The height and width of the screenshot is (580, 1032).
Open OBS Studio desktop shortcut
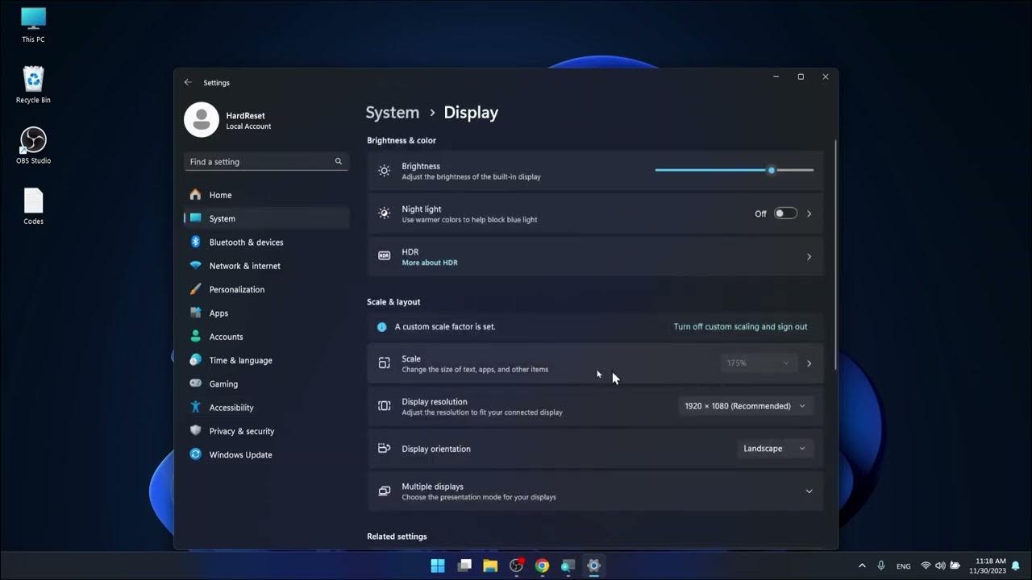coord(33,141)
